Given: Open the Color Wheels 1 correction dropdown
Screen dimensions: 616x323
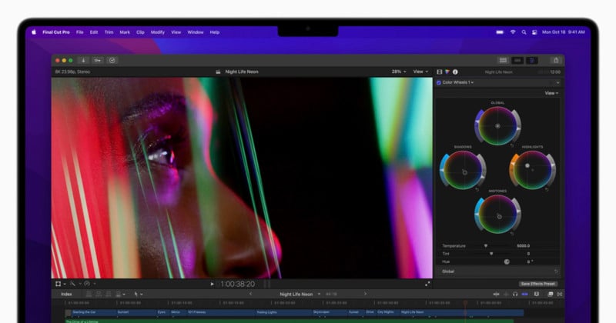Looking at the screenshot, I should point(457,82).
